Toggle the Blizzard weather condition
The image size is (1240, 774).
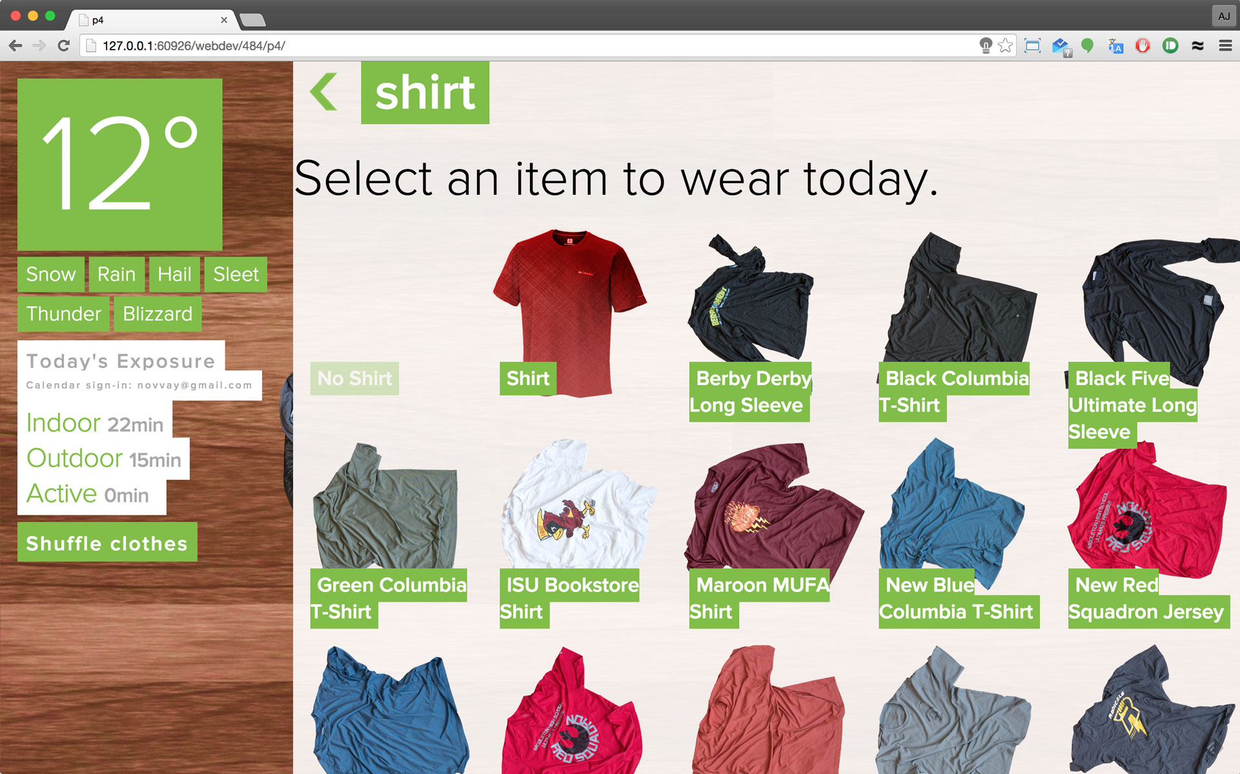(x=158, y=313)
